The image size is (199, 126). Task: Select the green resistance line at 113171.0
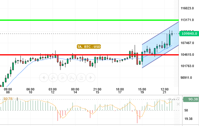pos(89,20)
